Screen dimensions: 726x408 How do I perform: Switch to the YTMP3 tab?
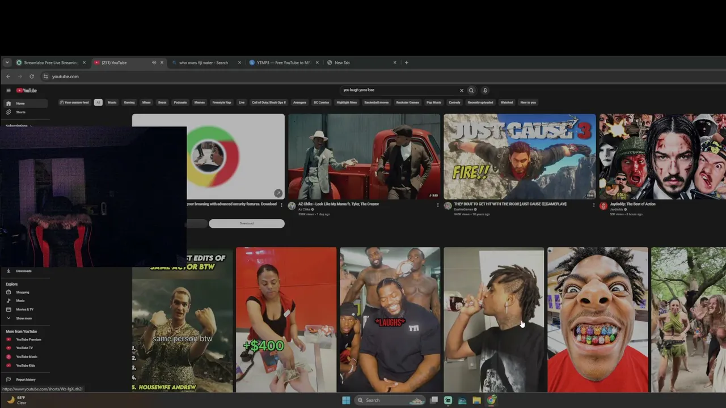(284, 63)
